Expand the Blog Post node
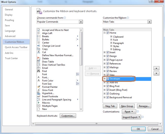 pyautogui.click(x=105, y=86)
